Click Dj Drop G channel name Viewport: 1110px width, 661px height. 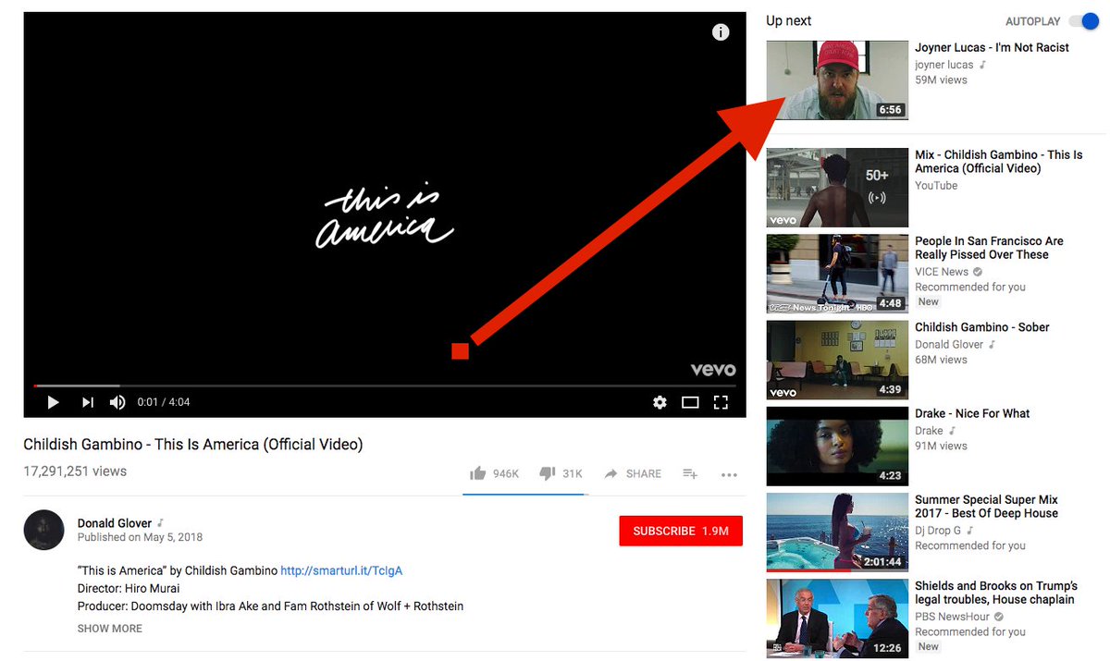938,531
